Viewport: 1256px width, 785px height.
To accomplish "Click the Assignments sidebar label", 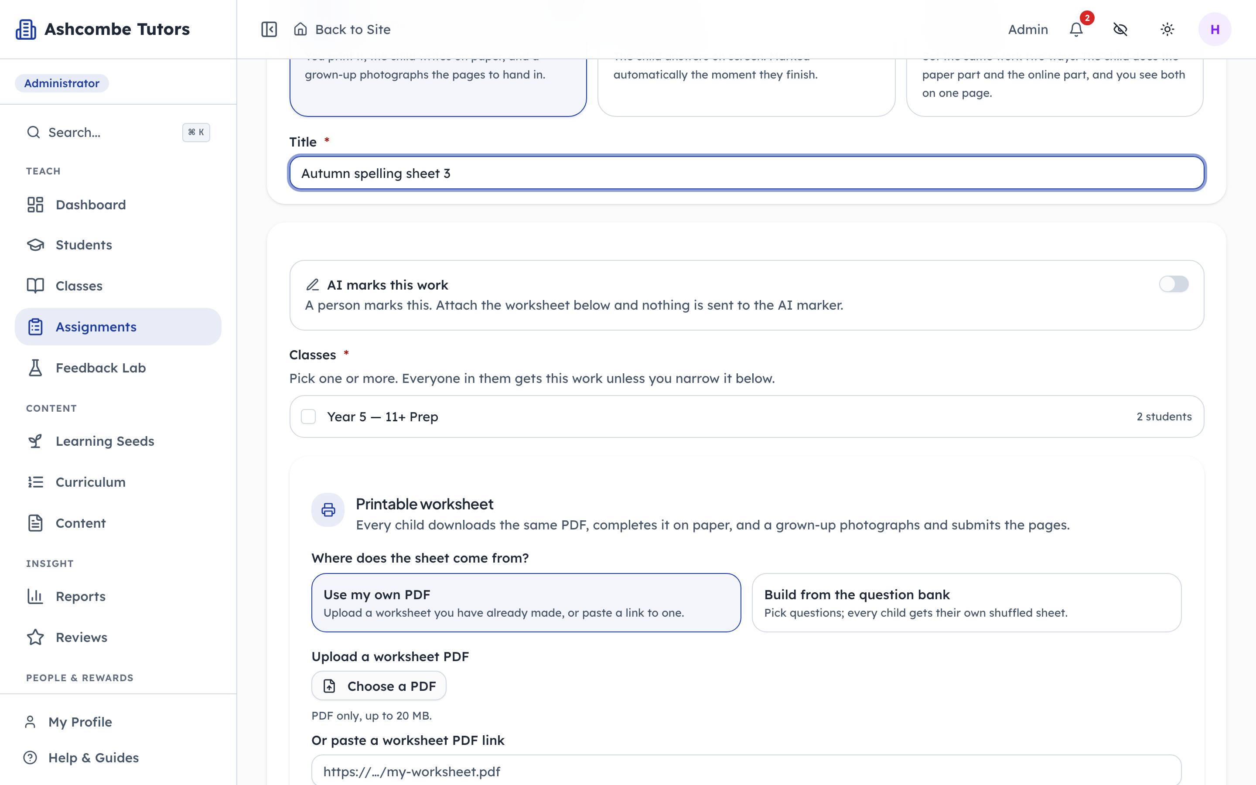I will (96, 327).
